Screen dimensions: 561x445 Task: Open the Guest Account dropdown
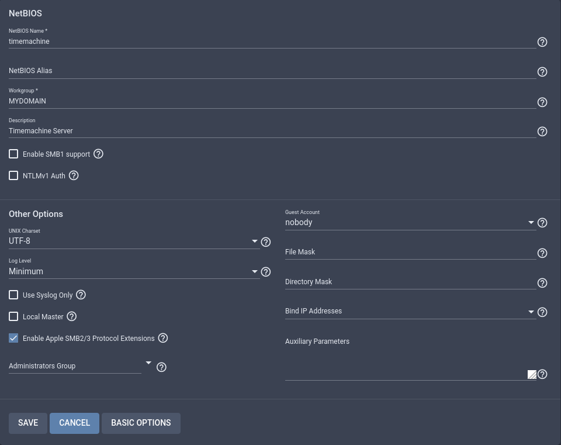click(410, 223)
